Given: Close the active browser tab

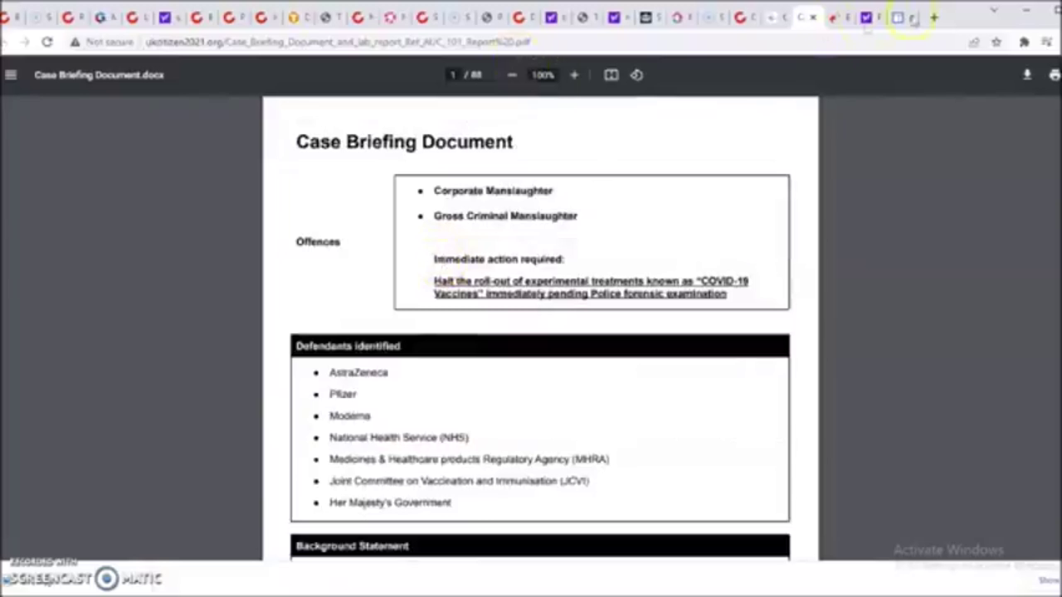Looking at the screenshot, I should (x=813, y=17).
